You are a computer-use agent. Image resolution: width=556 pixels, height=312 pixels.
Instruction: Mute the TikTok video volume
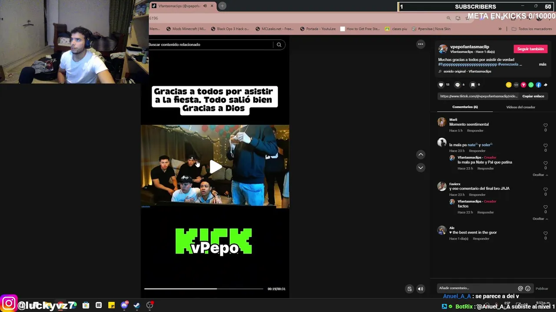pos(420,289)
